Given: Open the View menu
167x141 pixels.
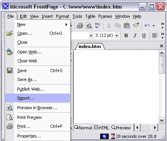Looking at the screenshot, I should 34,16.
